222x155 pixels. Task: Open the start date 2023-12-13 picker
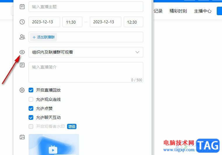tap(44, 22)
